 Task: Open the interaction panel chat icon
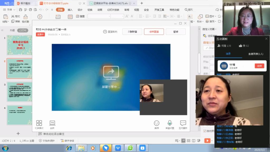(x=183, y=123)
